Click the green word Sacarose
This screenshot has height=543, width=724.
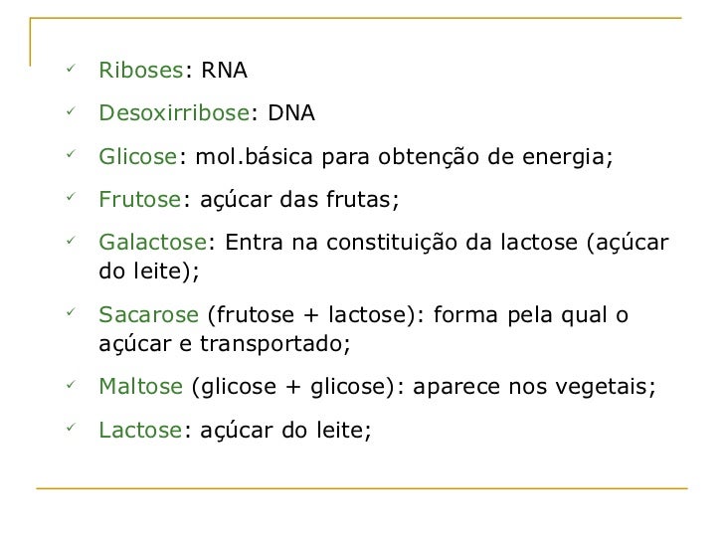(149, 315)
